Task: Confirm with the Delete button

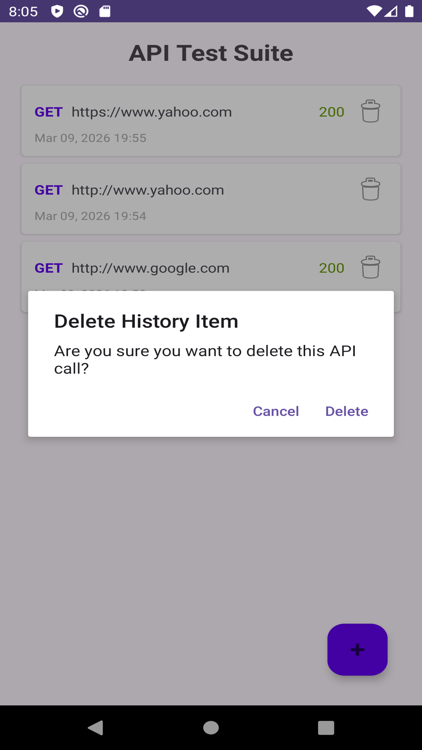Action: coord(347,411)
